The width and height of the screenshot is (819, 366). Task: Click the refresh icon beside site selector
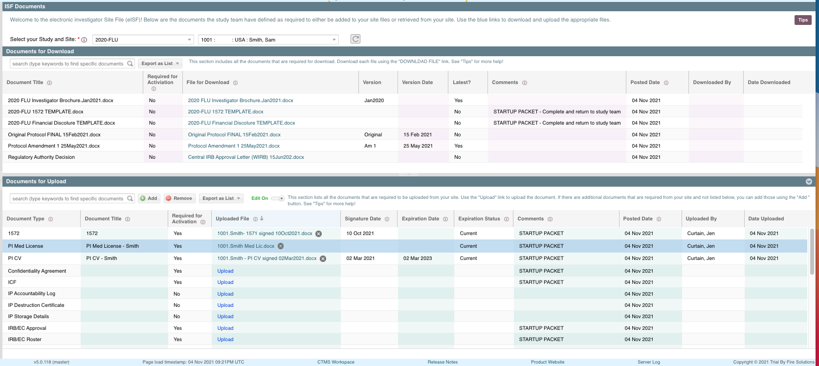click(355, 39)
